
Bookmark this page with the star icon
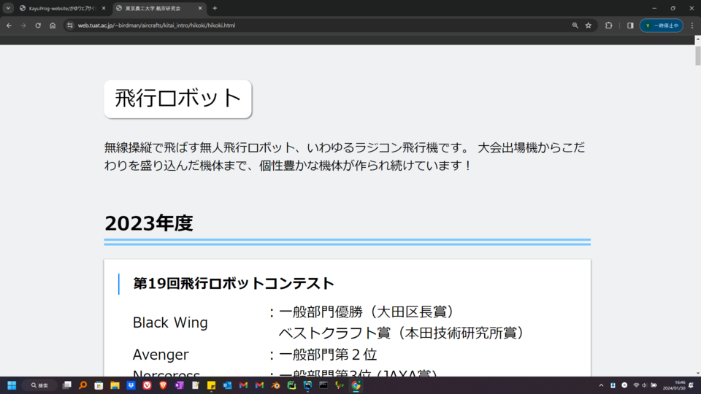(x=589, y=26)
